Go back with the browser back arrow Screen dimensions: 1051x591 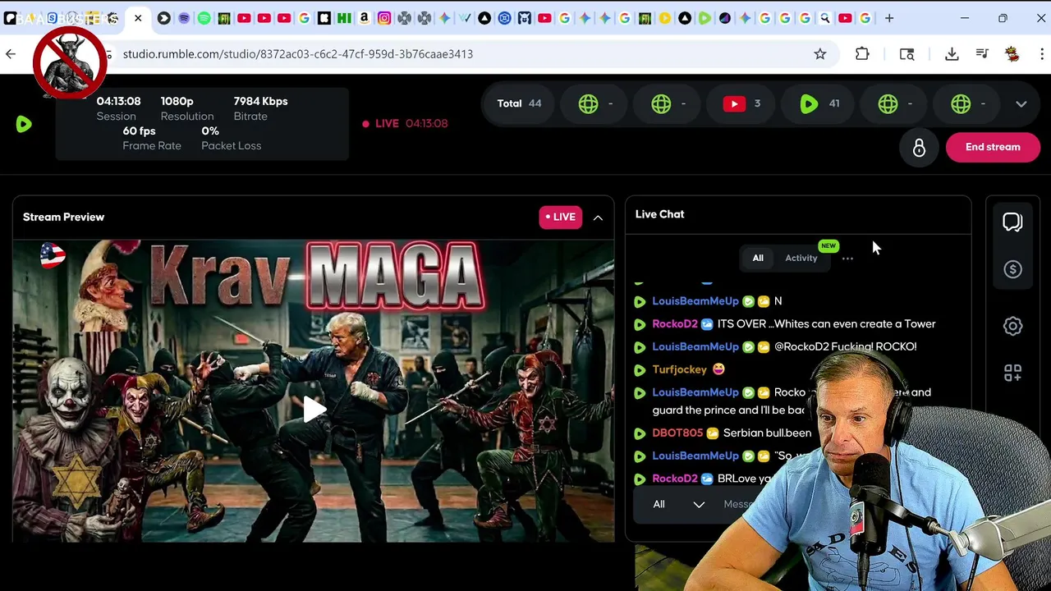(x=11, y=54)
